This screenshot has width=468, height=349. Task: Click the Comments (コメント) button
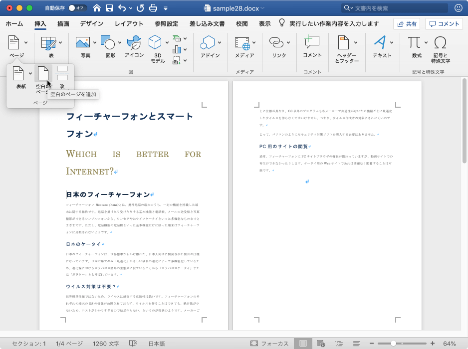(444, 23)
